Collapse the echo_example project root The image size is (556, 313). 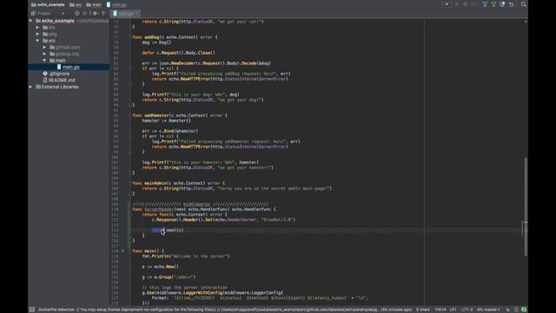(31, 21)
